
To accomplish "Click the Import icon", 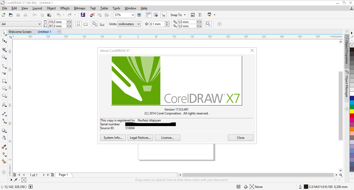I will click(92, 15).
